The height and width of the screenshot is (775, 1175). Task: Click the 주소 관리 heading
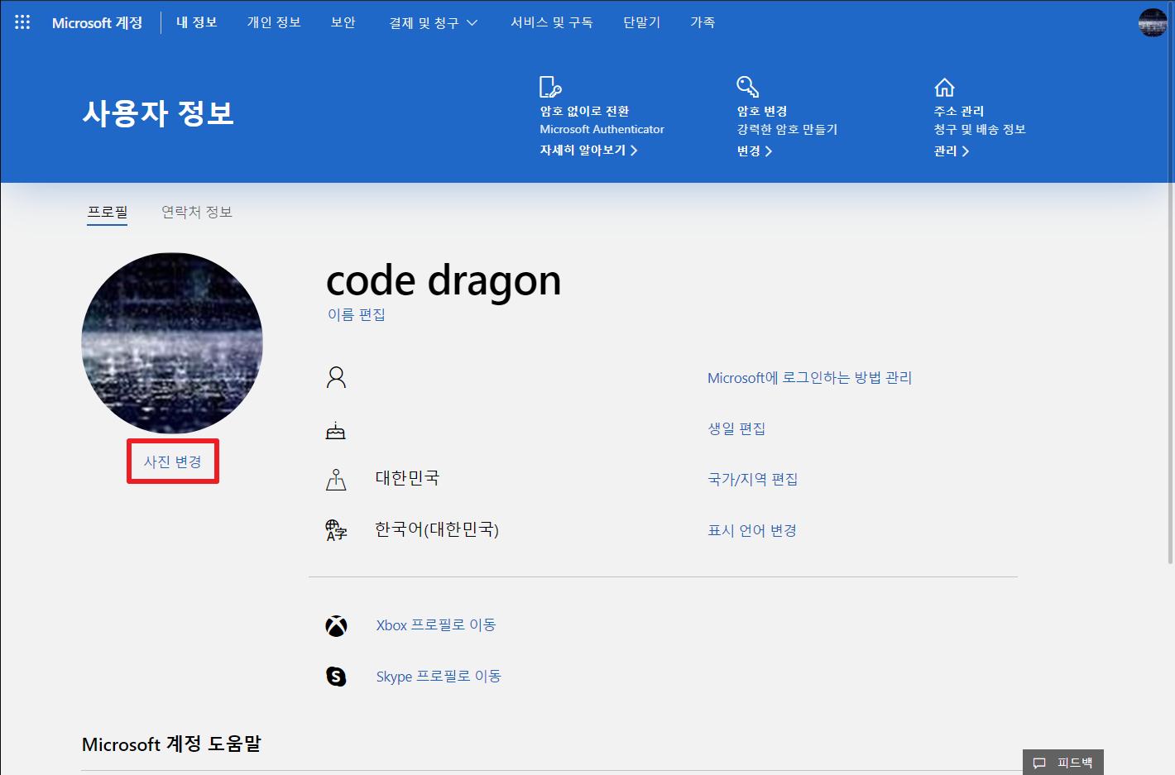click(958, 111)
